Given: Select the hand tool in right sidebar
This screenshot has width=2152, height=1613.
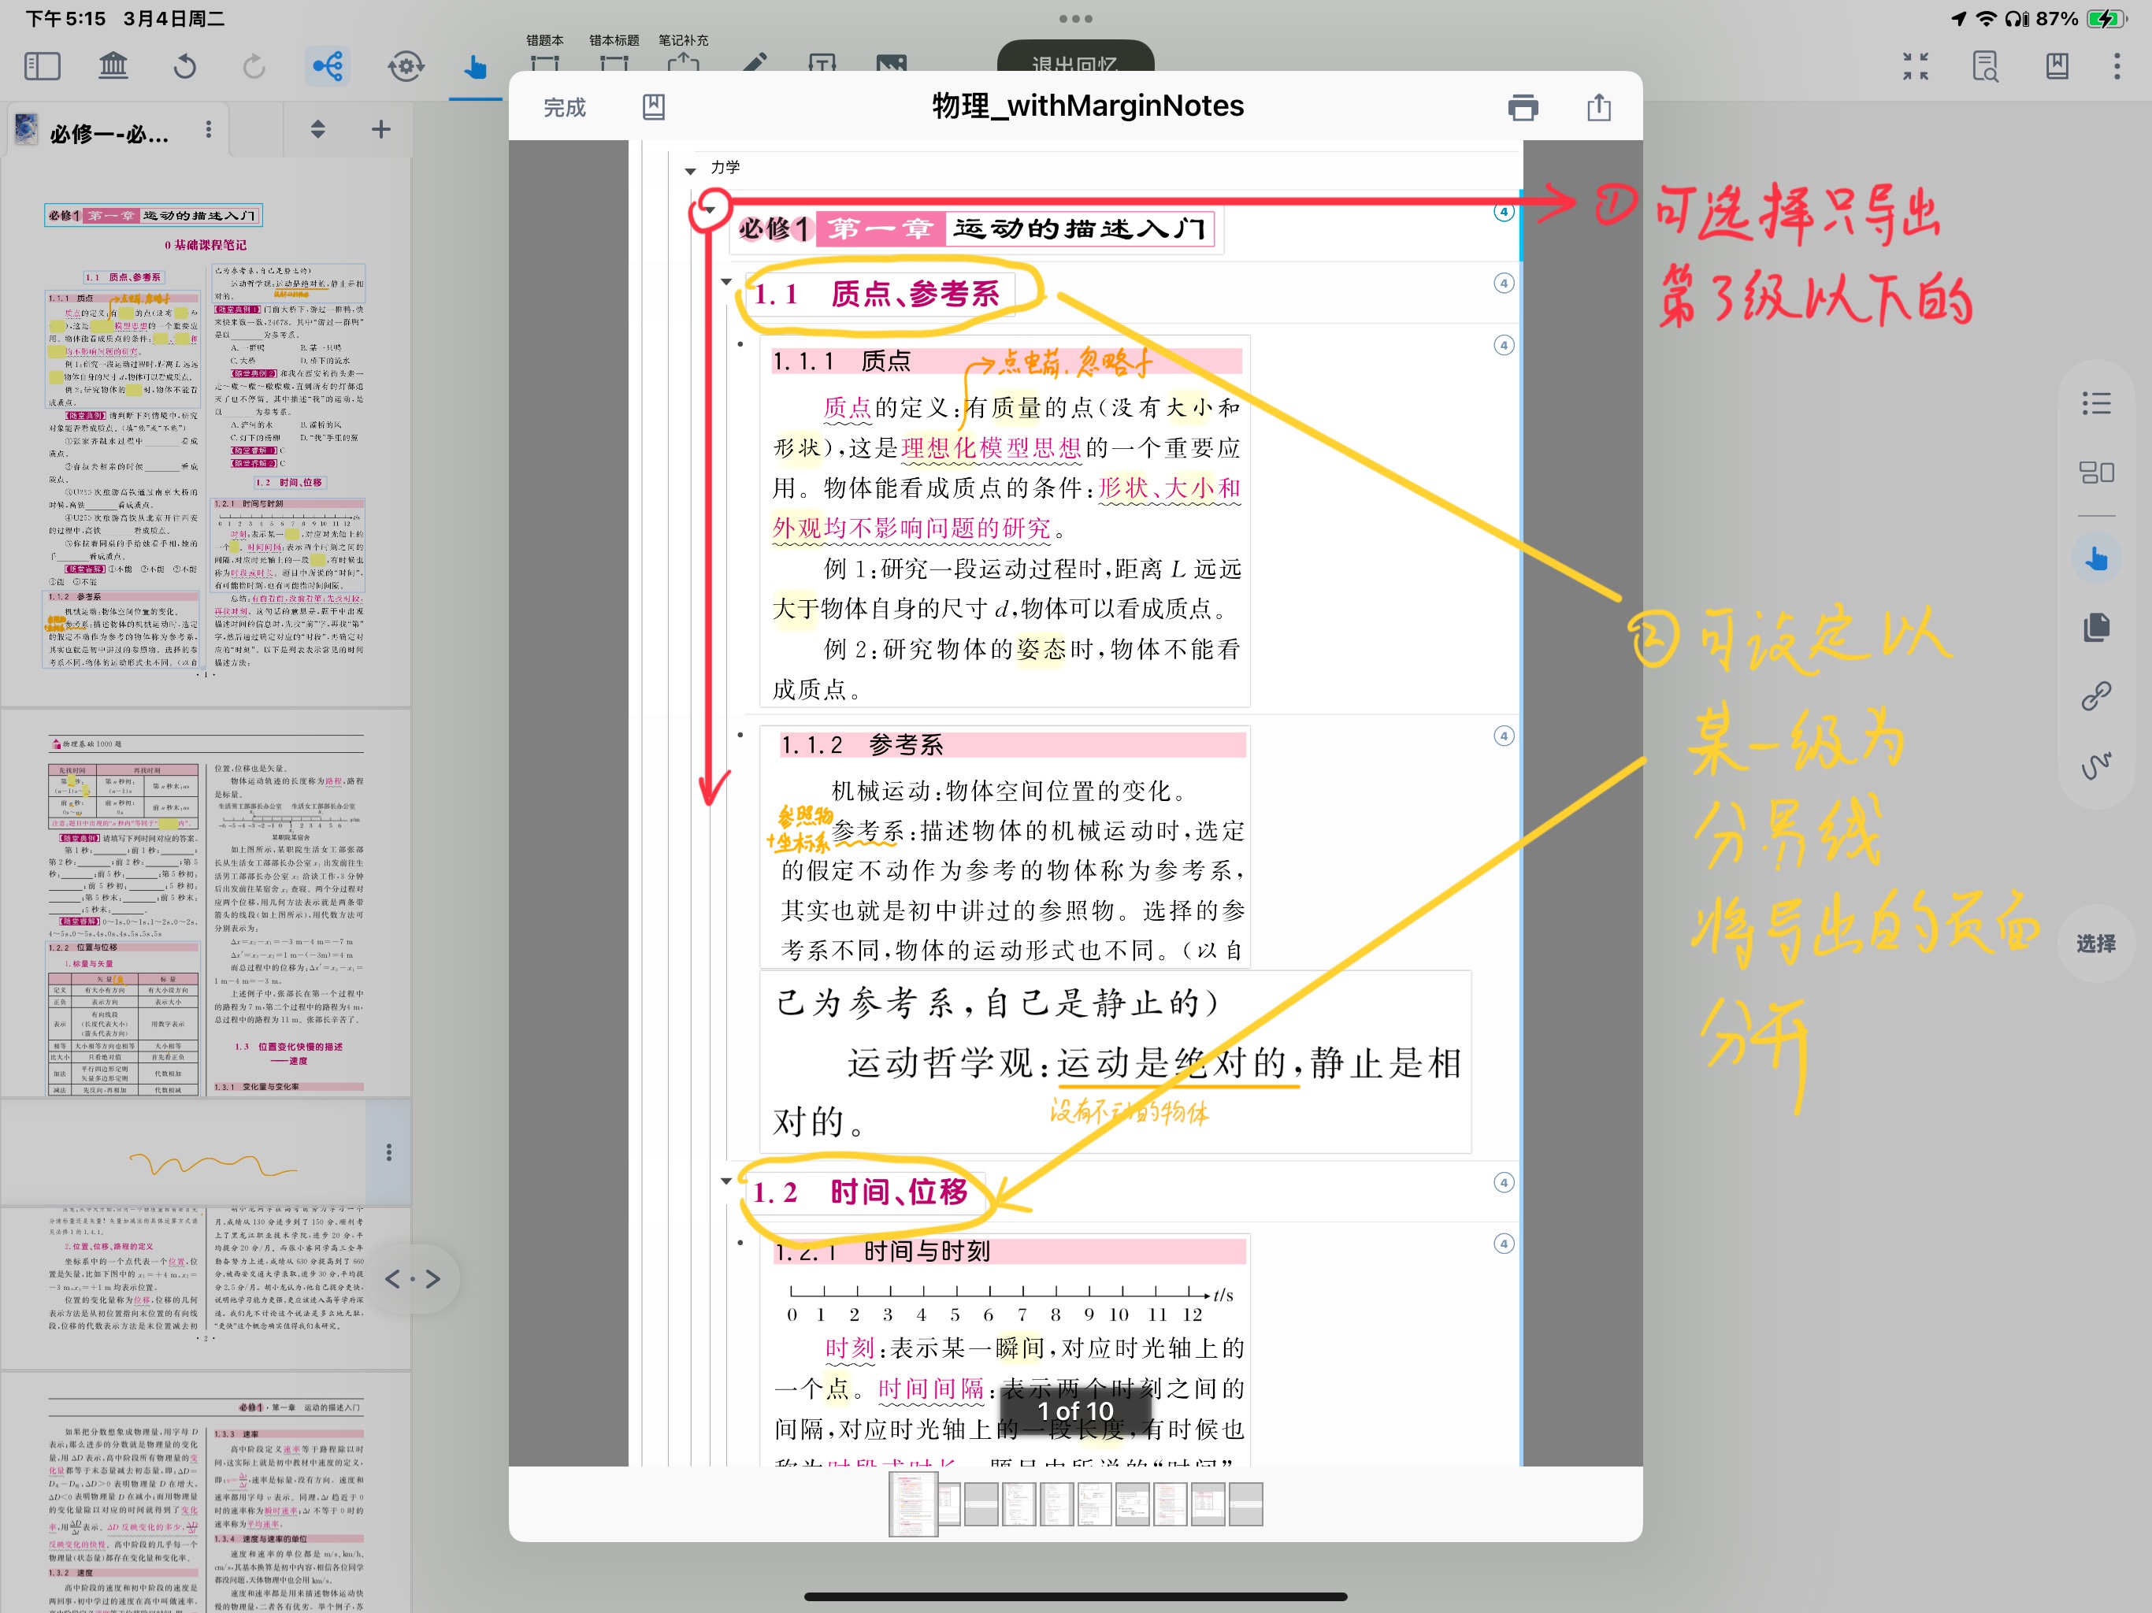Looking at the screenshot, I should coord(2095,558).
